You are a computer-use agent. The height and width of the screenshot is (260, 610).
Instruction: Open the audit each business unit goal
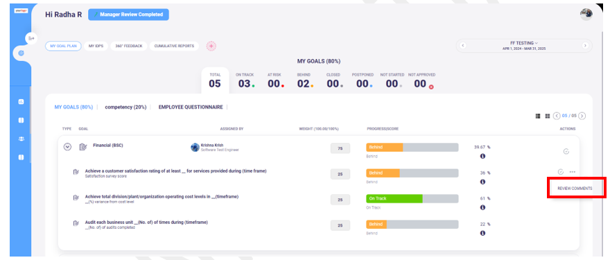coord(146,223)
